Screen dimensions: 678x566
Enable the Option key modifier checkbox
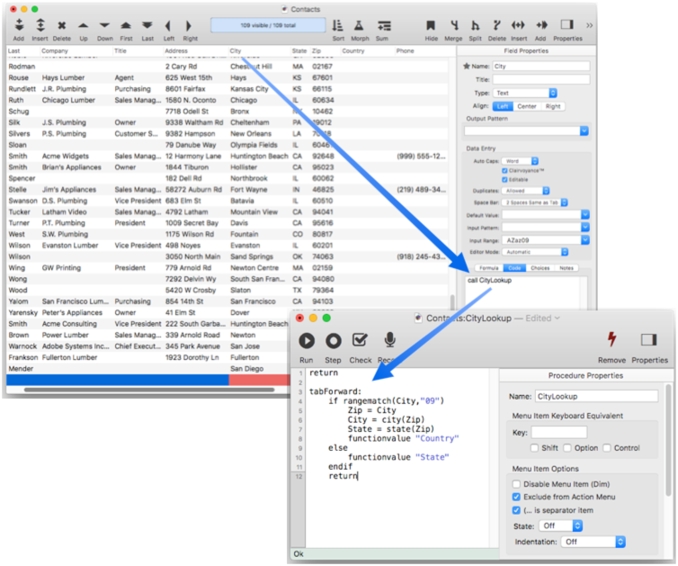[x=567, y=448]
